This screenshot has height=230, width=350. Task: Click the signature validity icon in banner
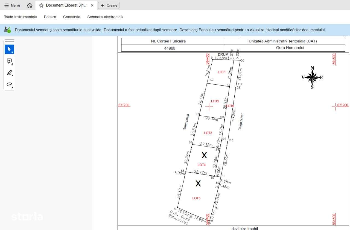pos(7,30)
